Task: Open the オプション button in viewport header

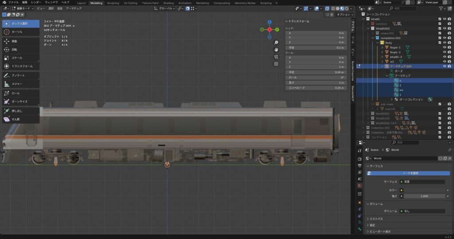Action: pyautogui.click(x=343, y=14)
